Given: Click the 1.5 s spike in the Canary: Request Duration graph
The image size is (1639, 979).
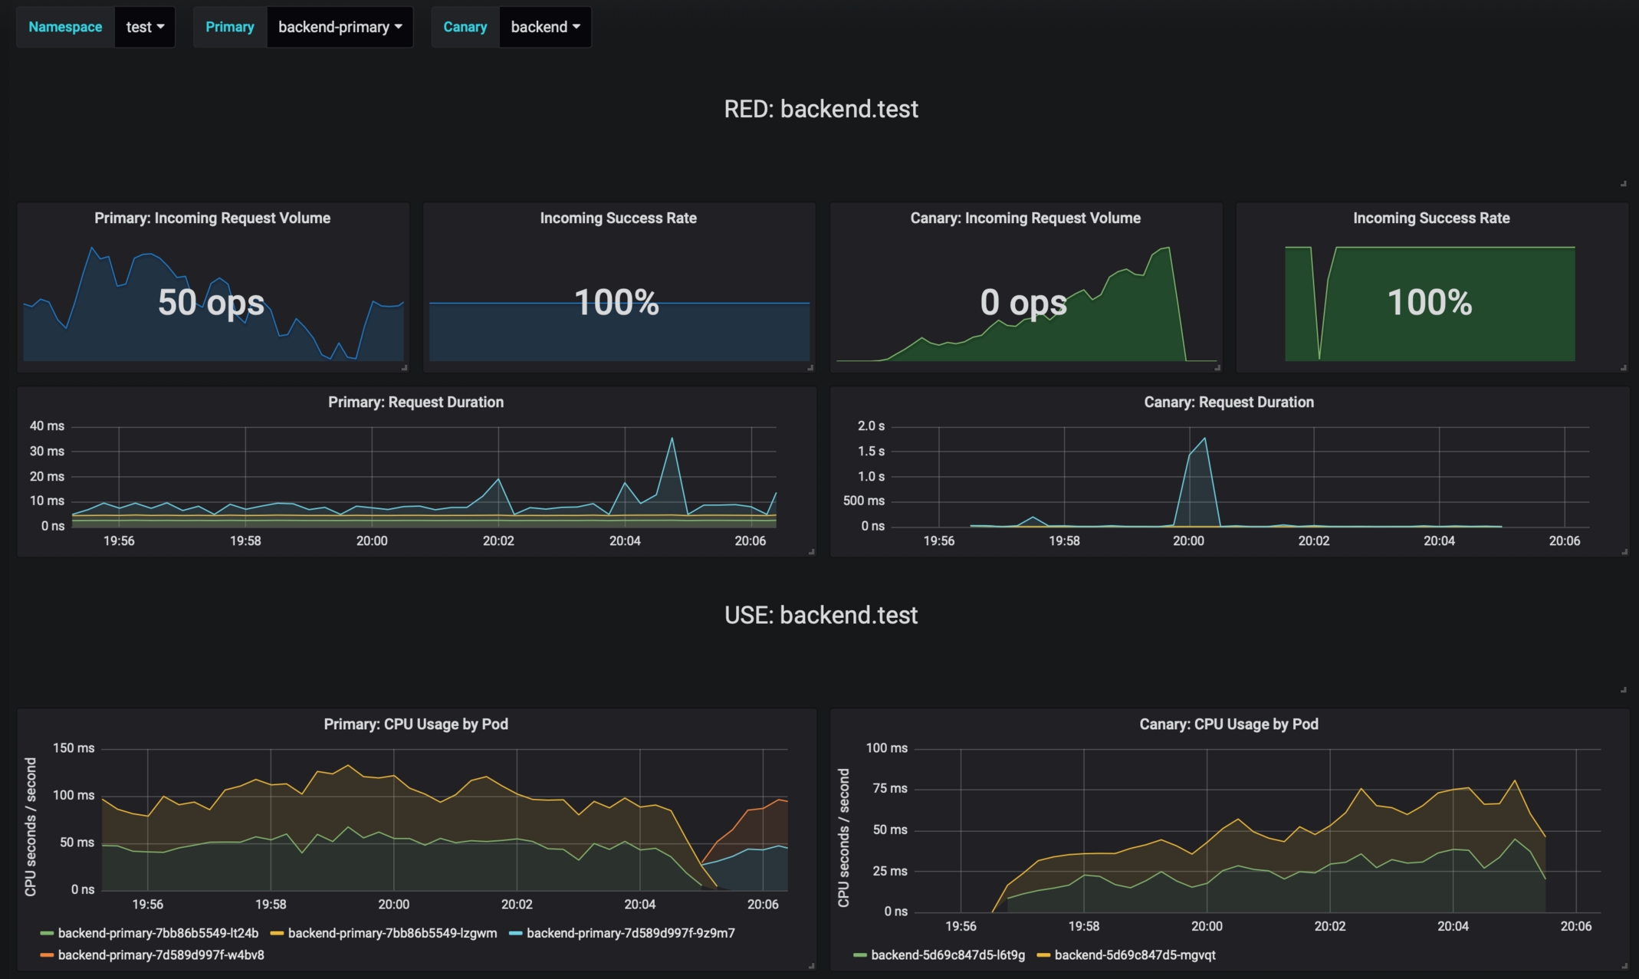Looking at the screenshot, I should tap(1204, 439).
